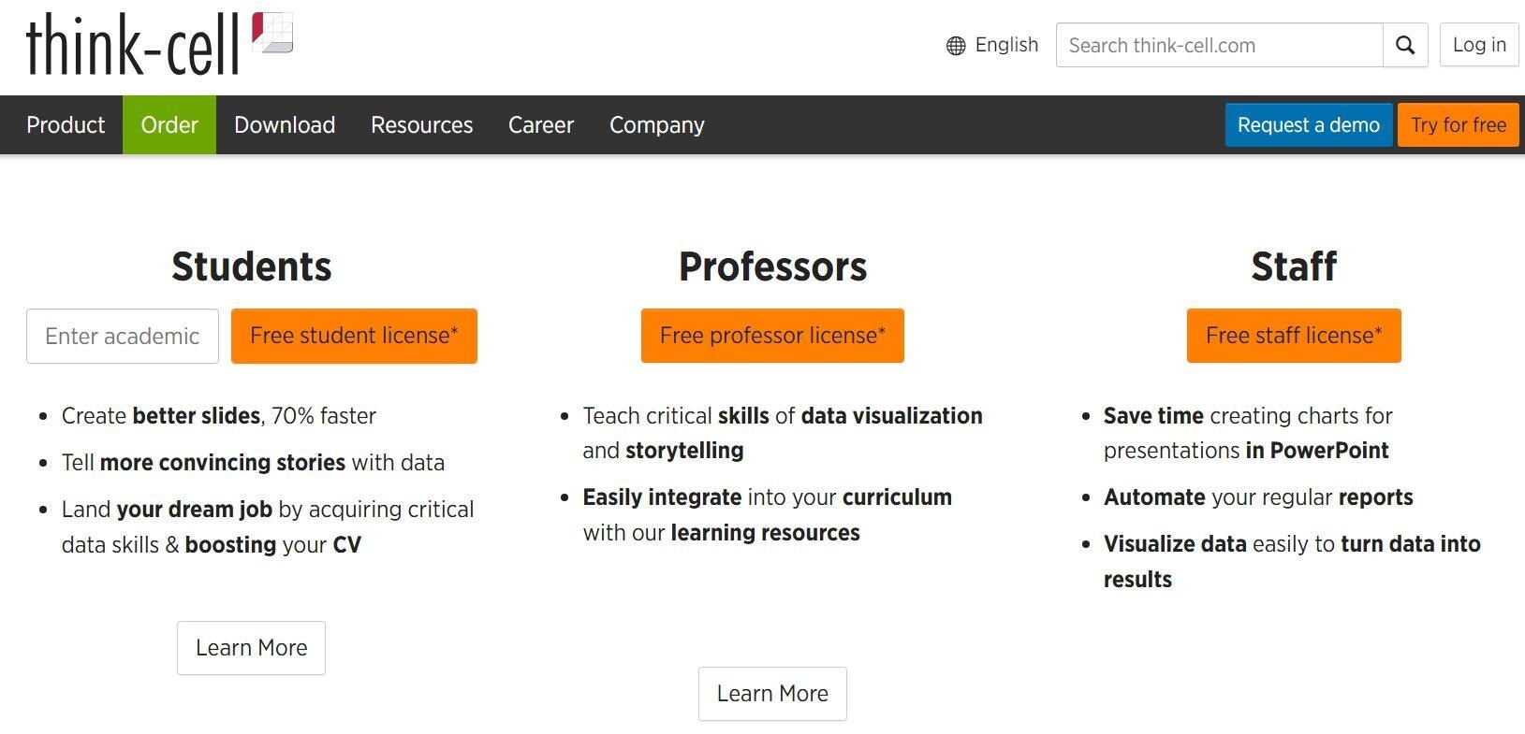Open the Career menu
This screenshot has height=734, width=1525.
click(541, 124)
